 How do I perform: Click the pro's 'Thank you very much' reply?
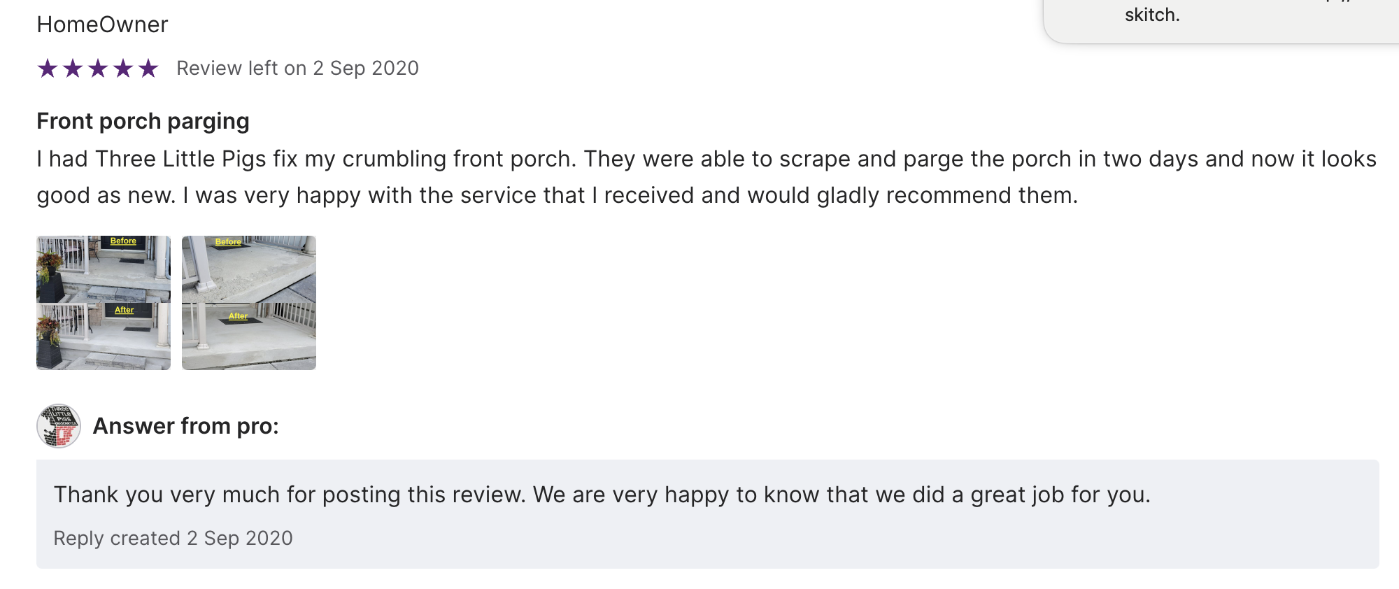[x=602, y=495]
